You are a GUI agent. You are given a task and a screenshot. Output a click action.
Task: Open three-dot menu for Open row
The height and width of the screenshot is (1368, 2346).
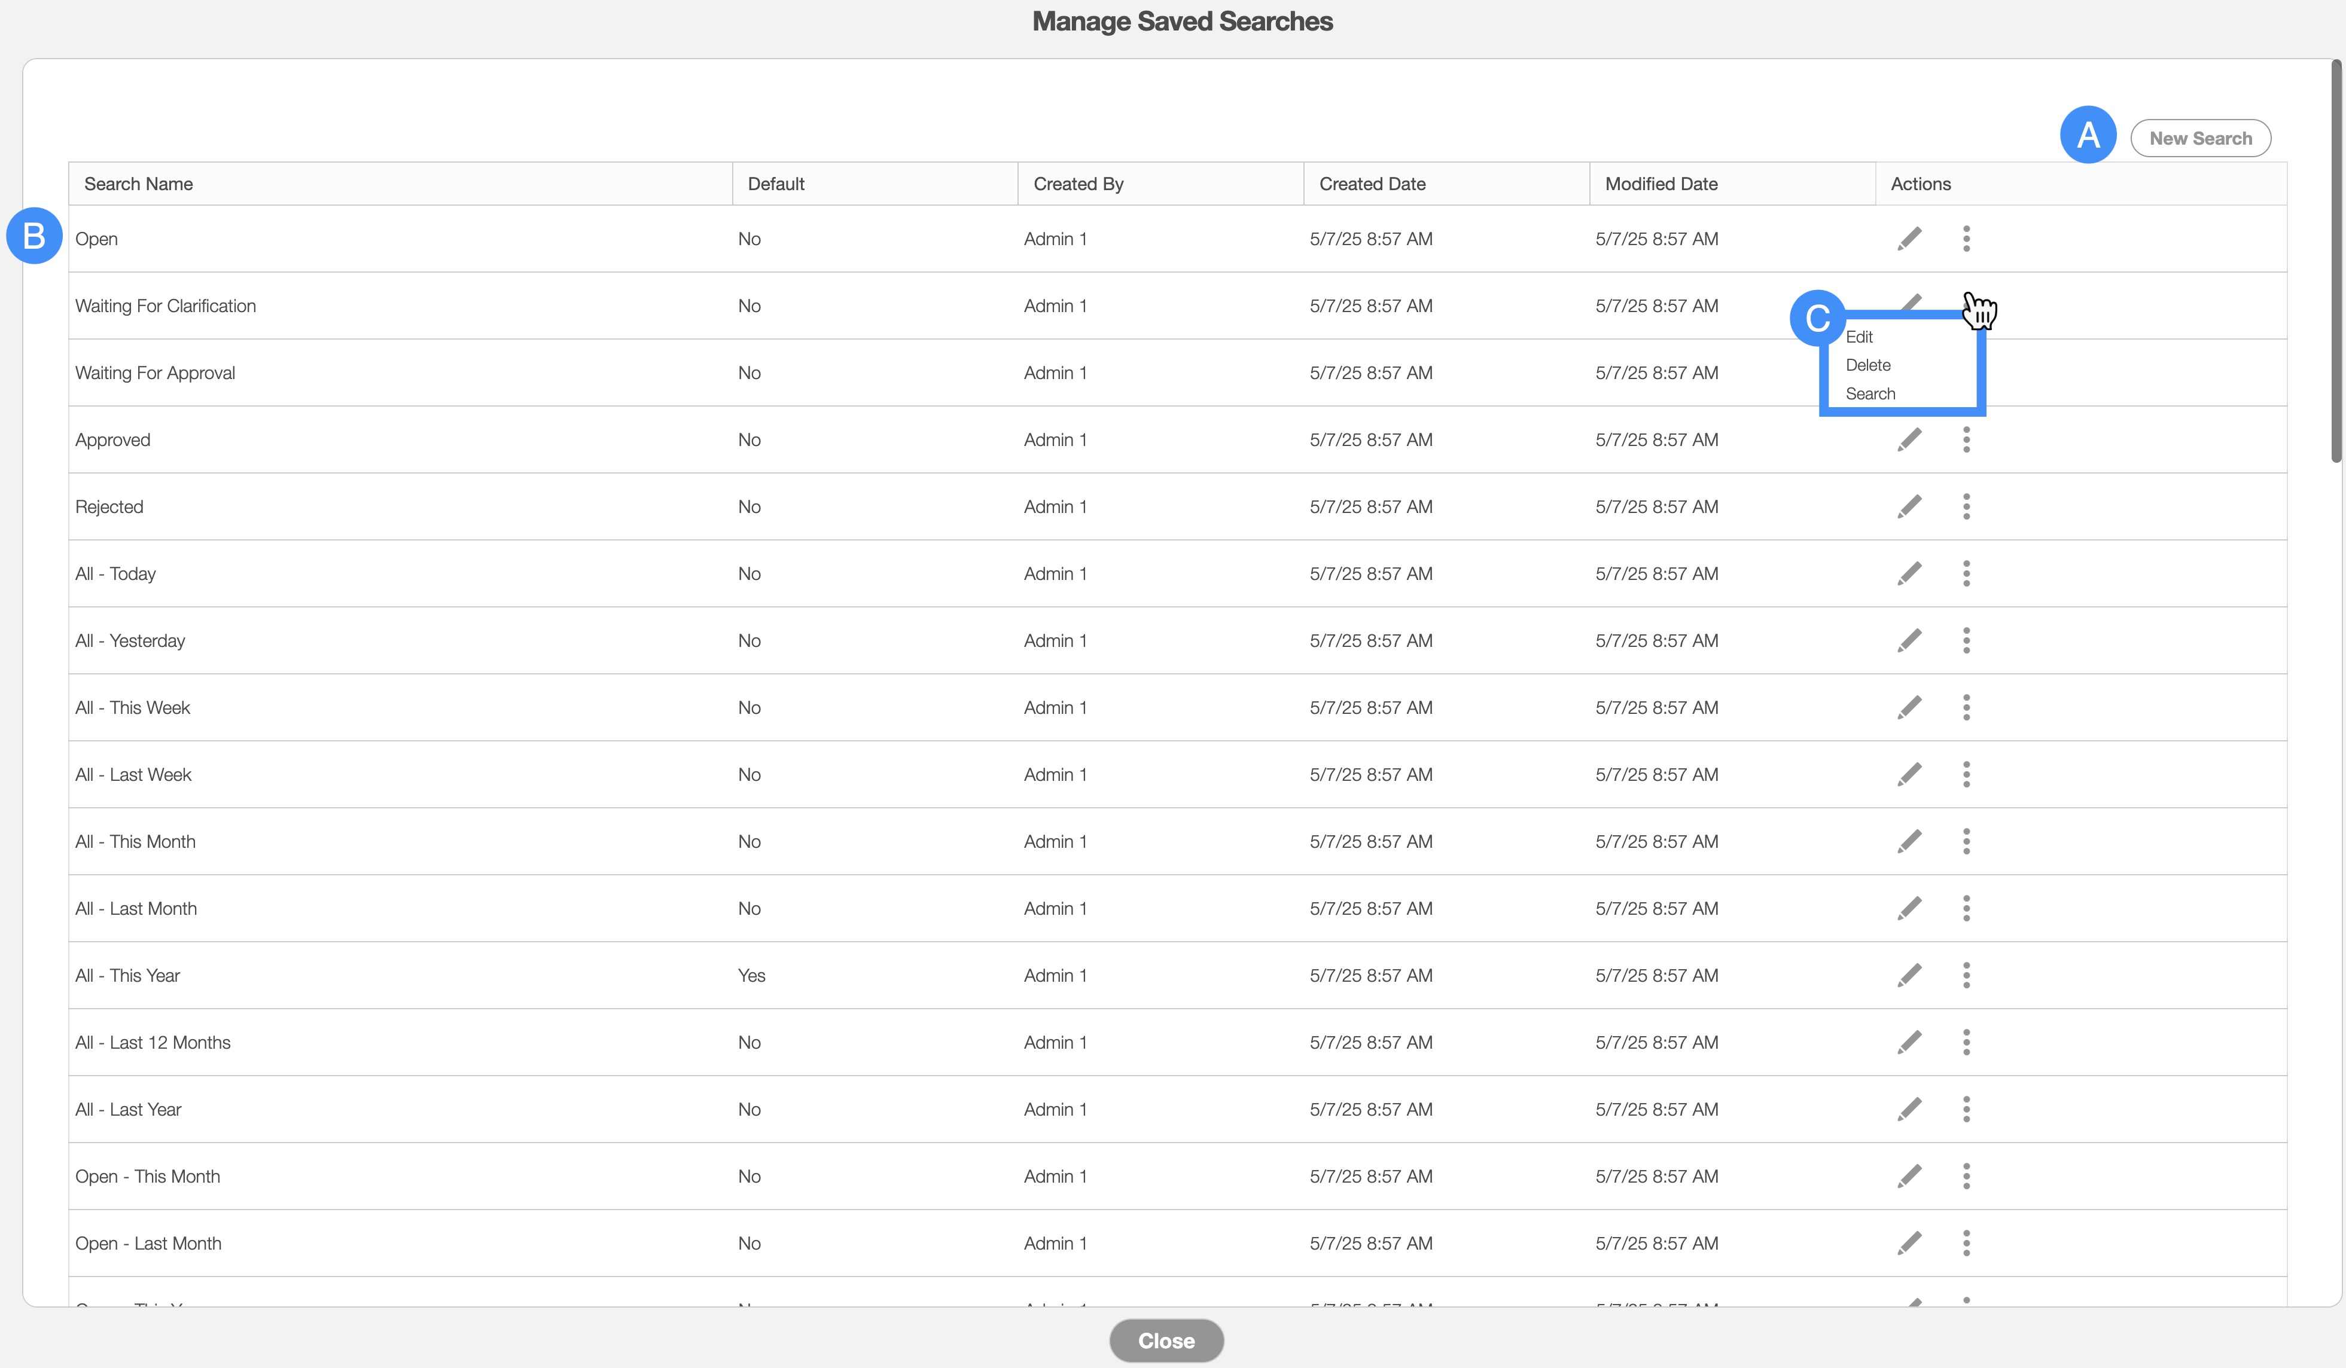(1966, 239)
